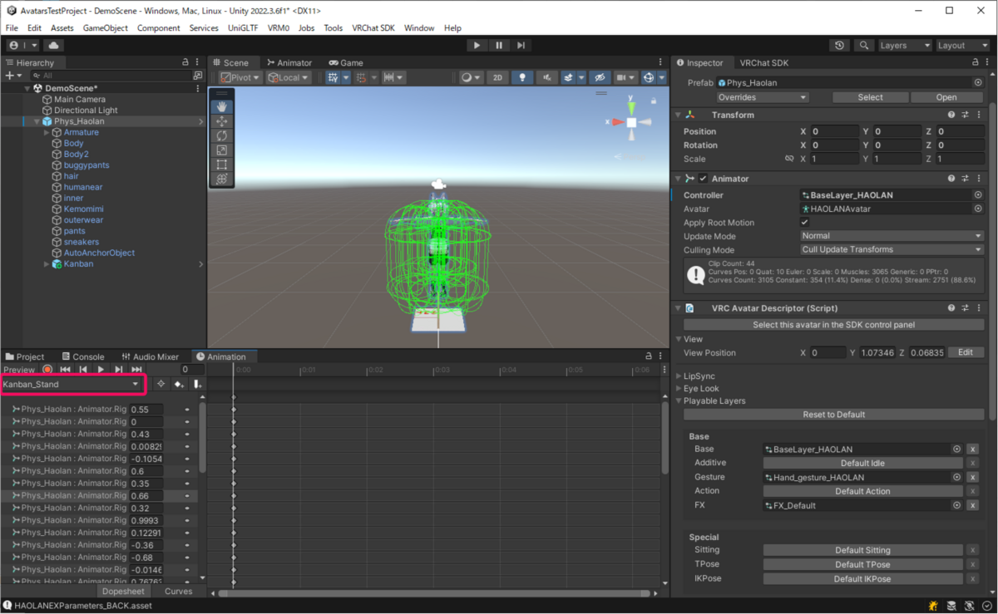Viewport: 998px width, 614px height.
Task: Select the Armature item in Hierarchy
Action: (81, 132)
